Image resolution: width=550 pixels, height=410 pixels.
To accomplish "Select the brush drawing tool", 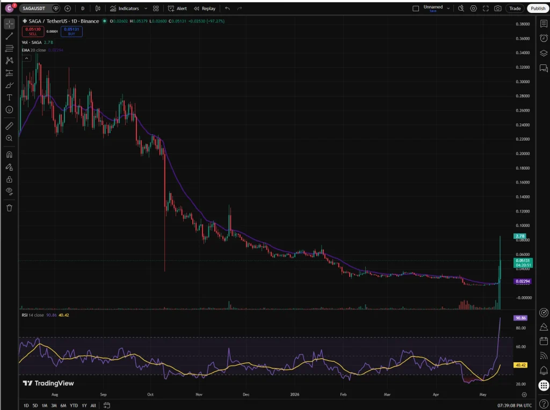I will coord(10,85).
